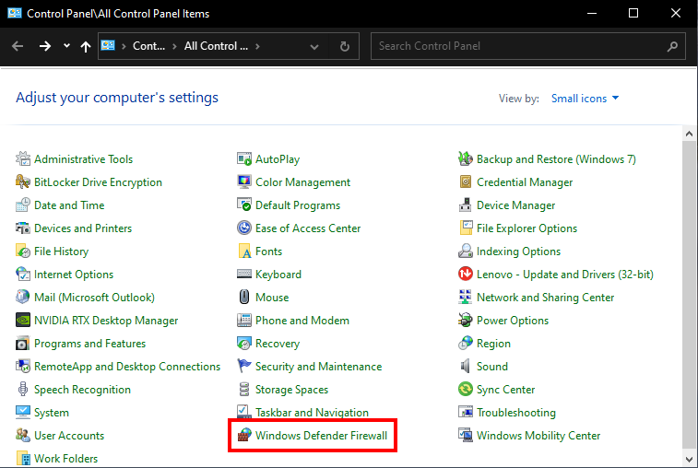This screenshot has height=468, width=698.
Task: Click the Sound speaker icon
Action: 466,367
